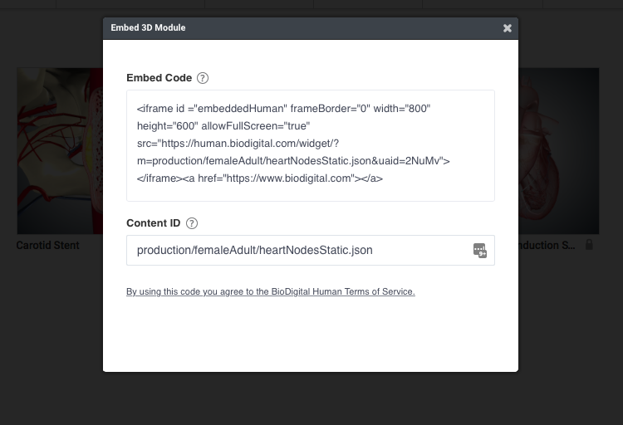Click the Carotid Stent title text
Screen dimensions: 623x425
pyautogui.click(x=47, y=246)
